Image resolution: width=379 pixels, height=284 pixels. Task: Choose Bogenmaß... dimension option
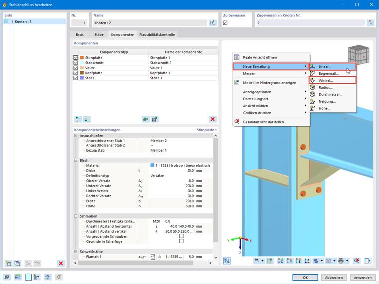pyautogui.click(x=332, y=73)
